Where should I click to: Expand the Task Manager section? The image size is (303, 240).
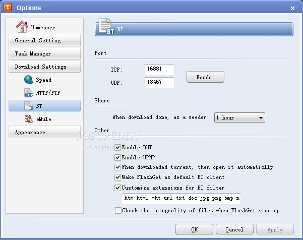[44, 53]
